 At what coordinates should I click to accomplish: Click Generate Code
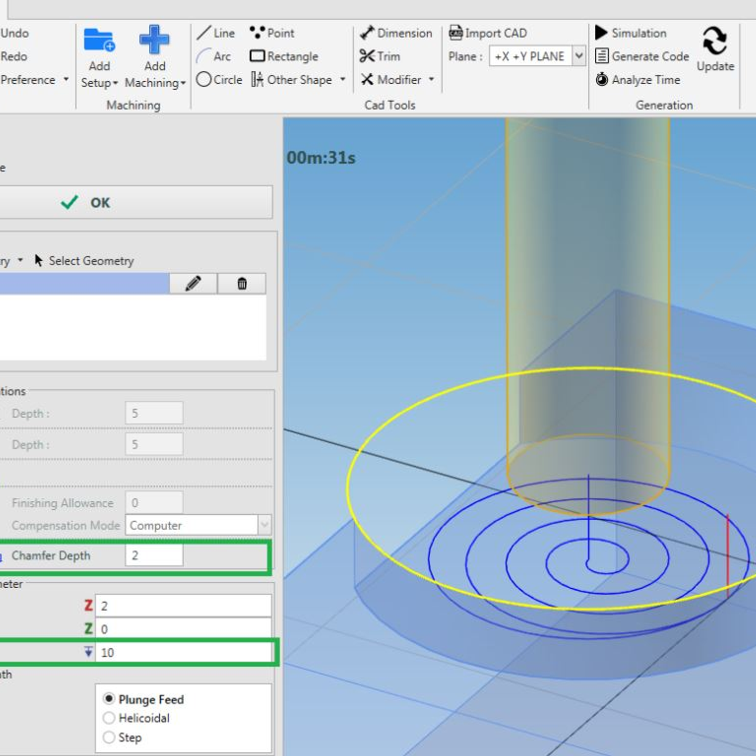click(x=642, y=56)
